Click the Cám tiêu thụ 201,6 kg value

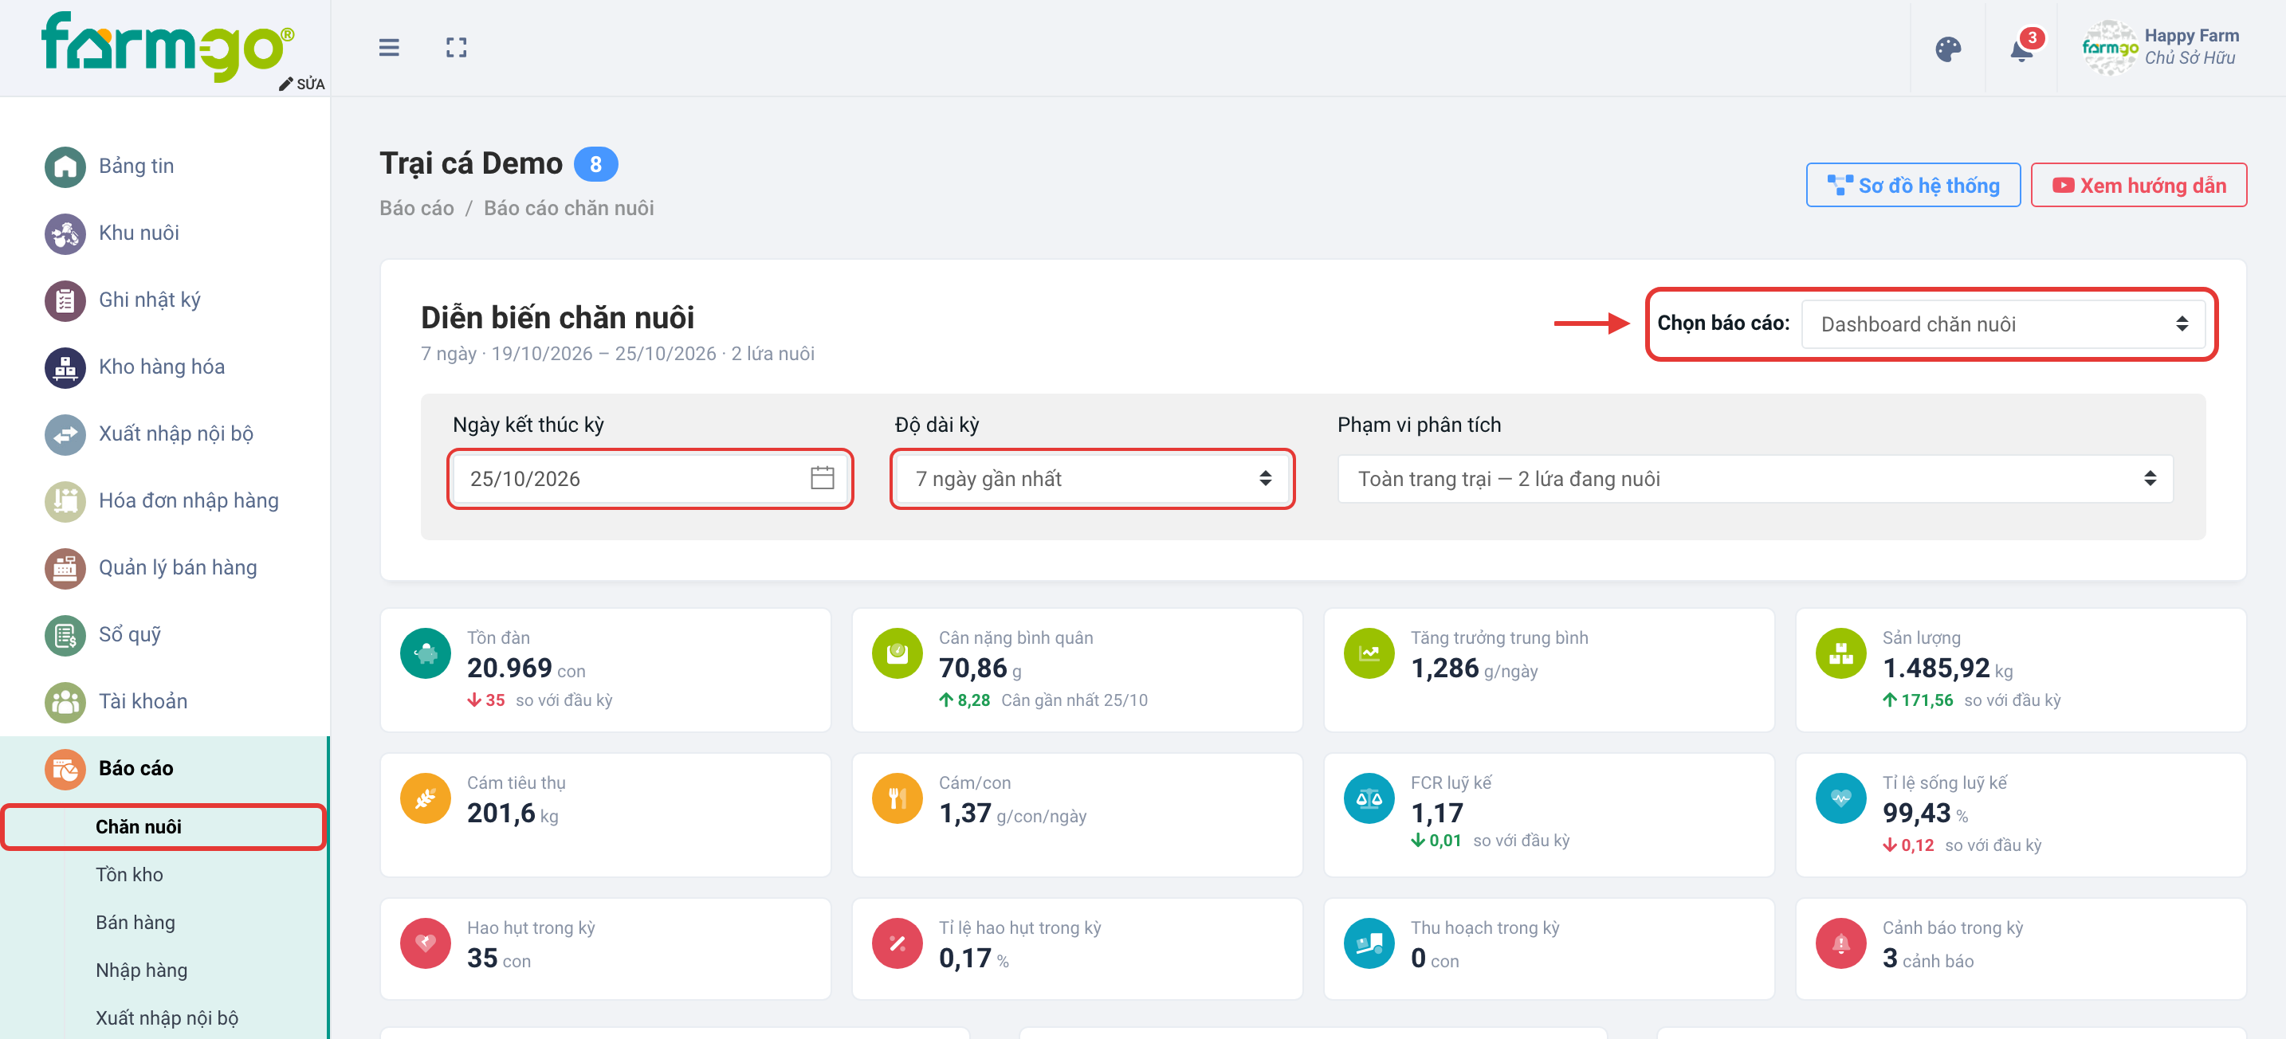click(x=512, y=813)
